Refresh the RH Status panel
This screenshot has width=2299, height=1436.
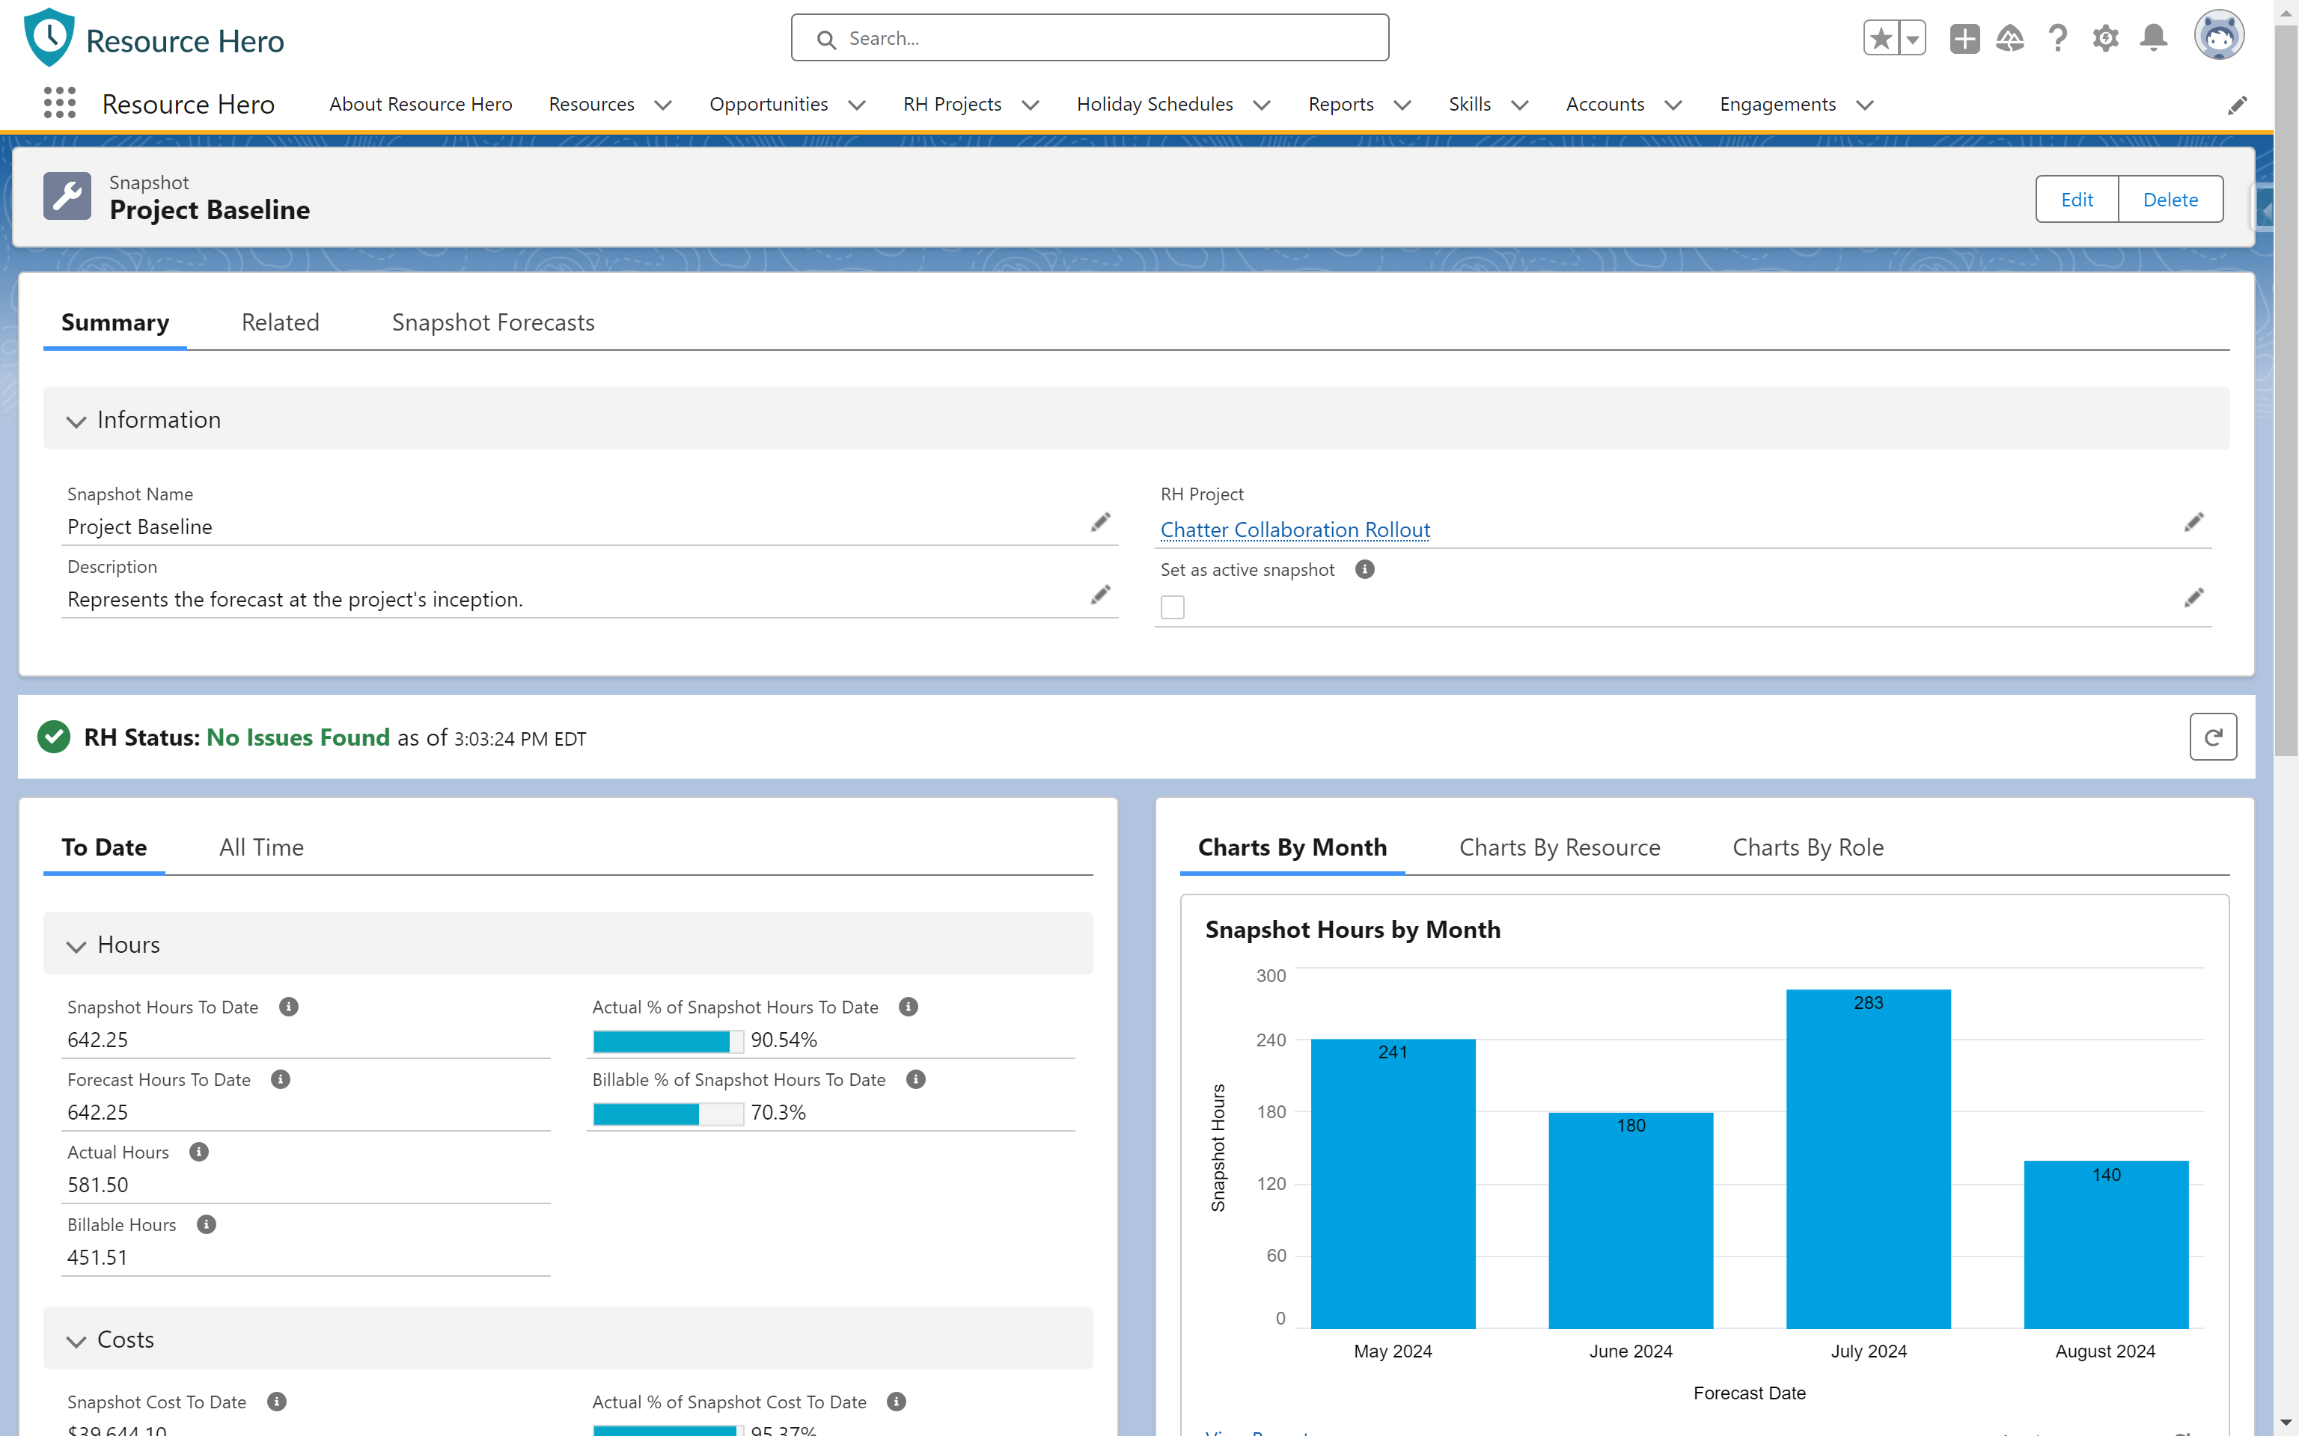coord(2212,737)
